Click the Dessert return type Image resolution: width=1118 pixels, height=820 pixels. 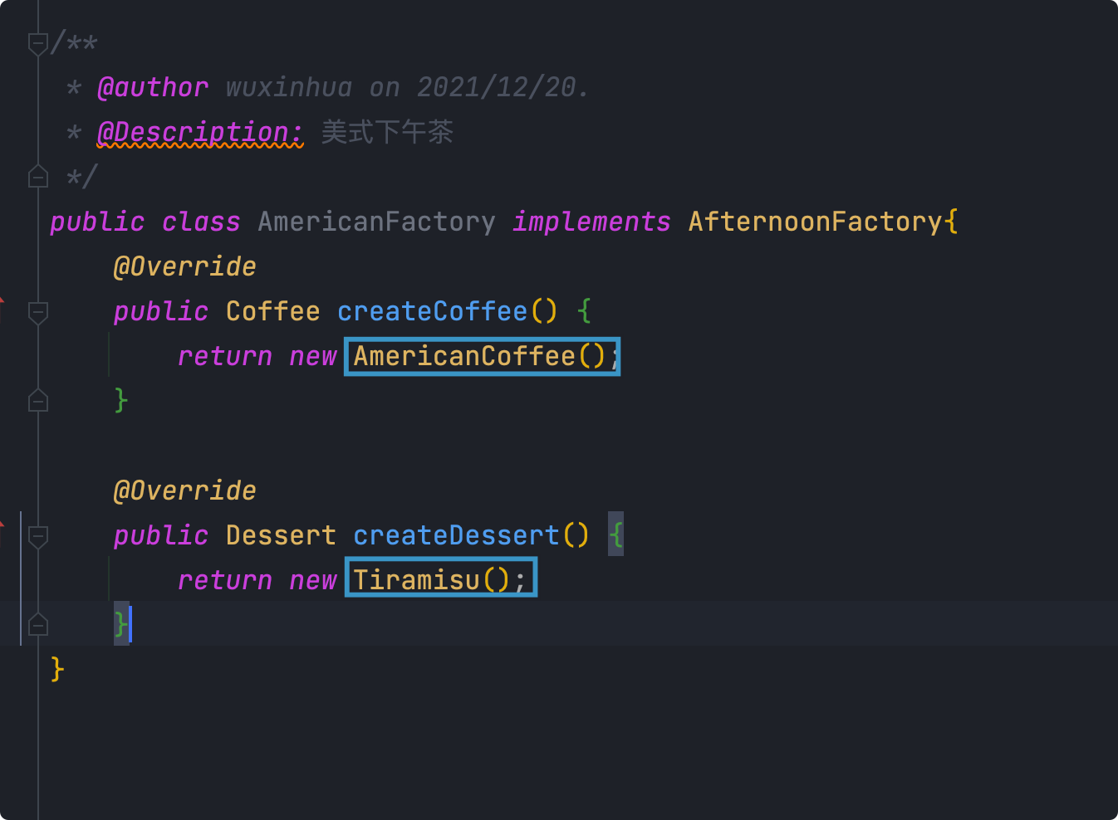[281, 535]
